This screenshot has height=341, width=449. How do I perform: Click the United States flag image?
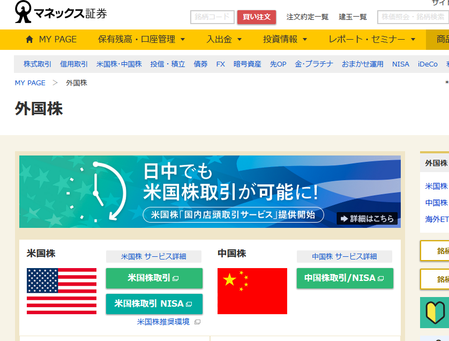pyautogui.click(x=62, y=291)
